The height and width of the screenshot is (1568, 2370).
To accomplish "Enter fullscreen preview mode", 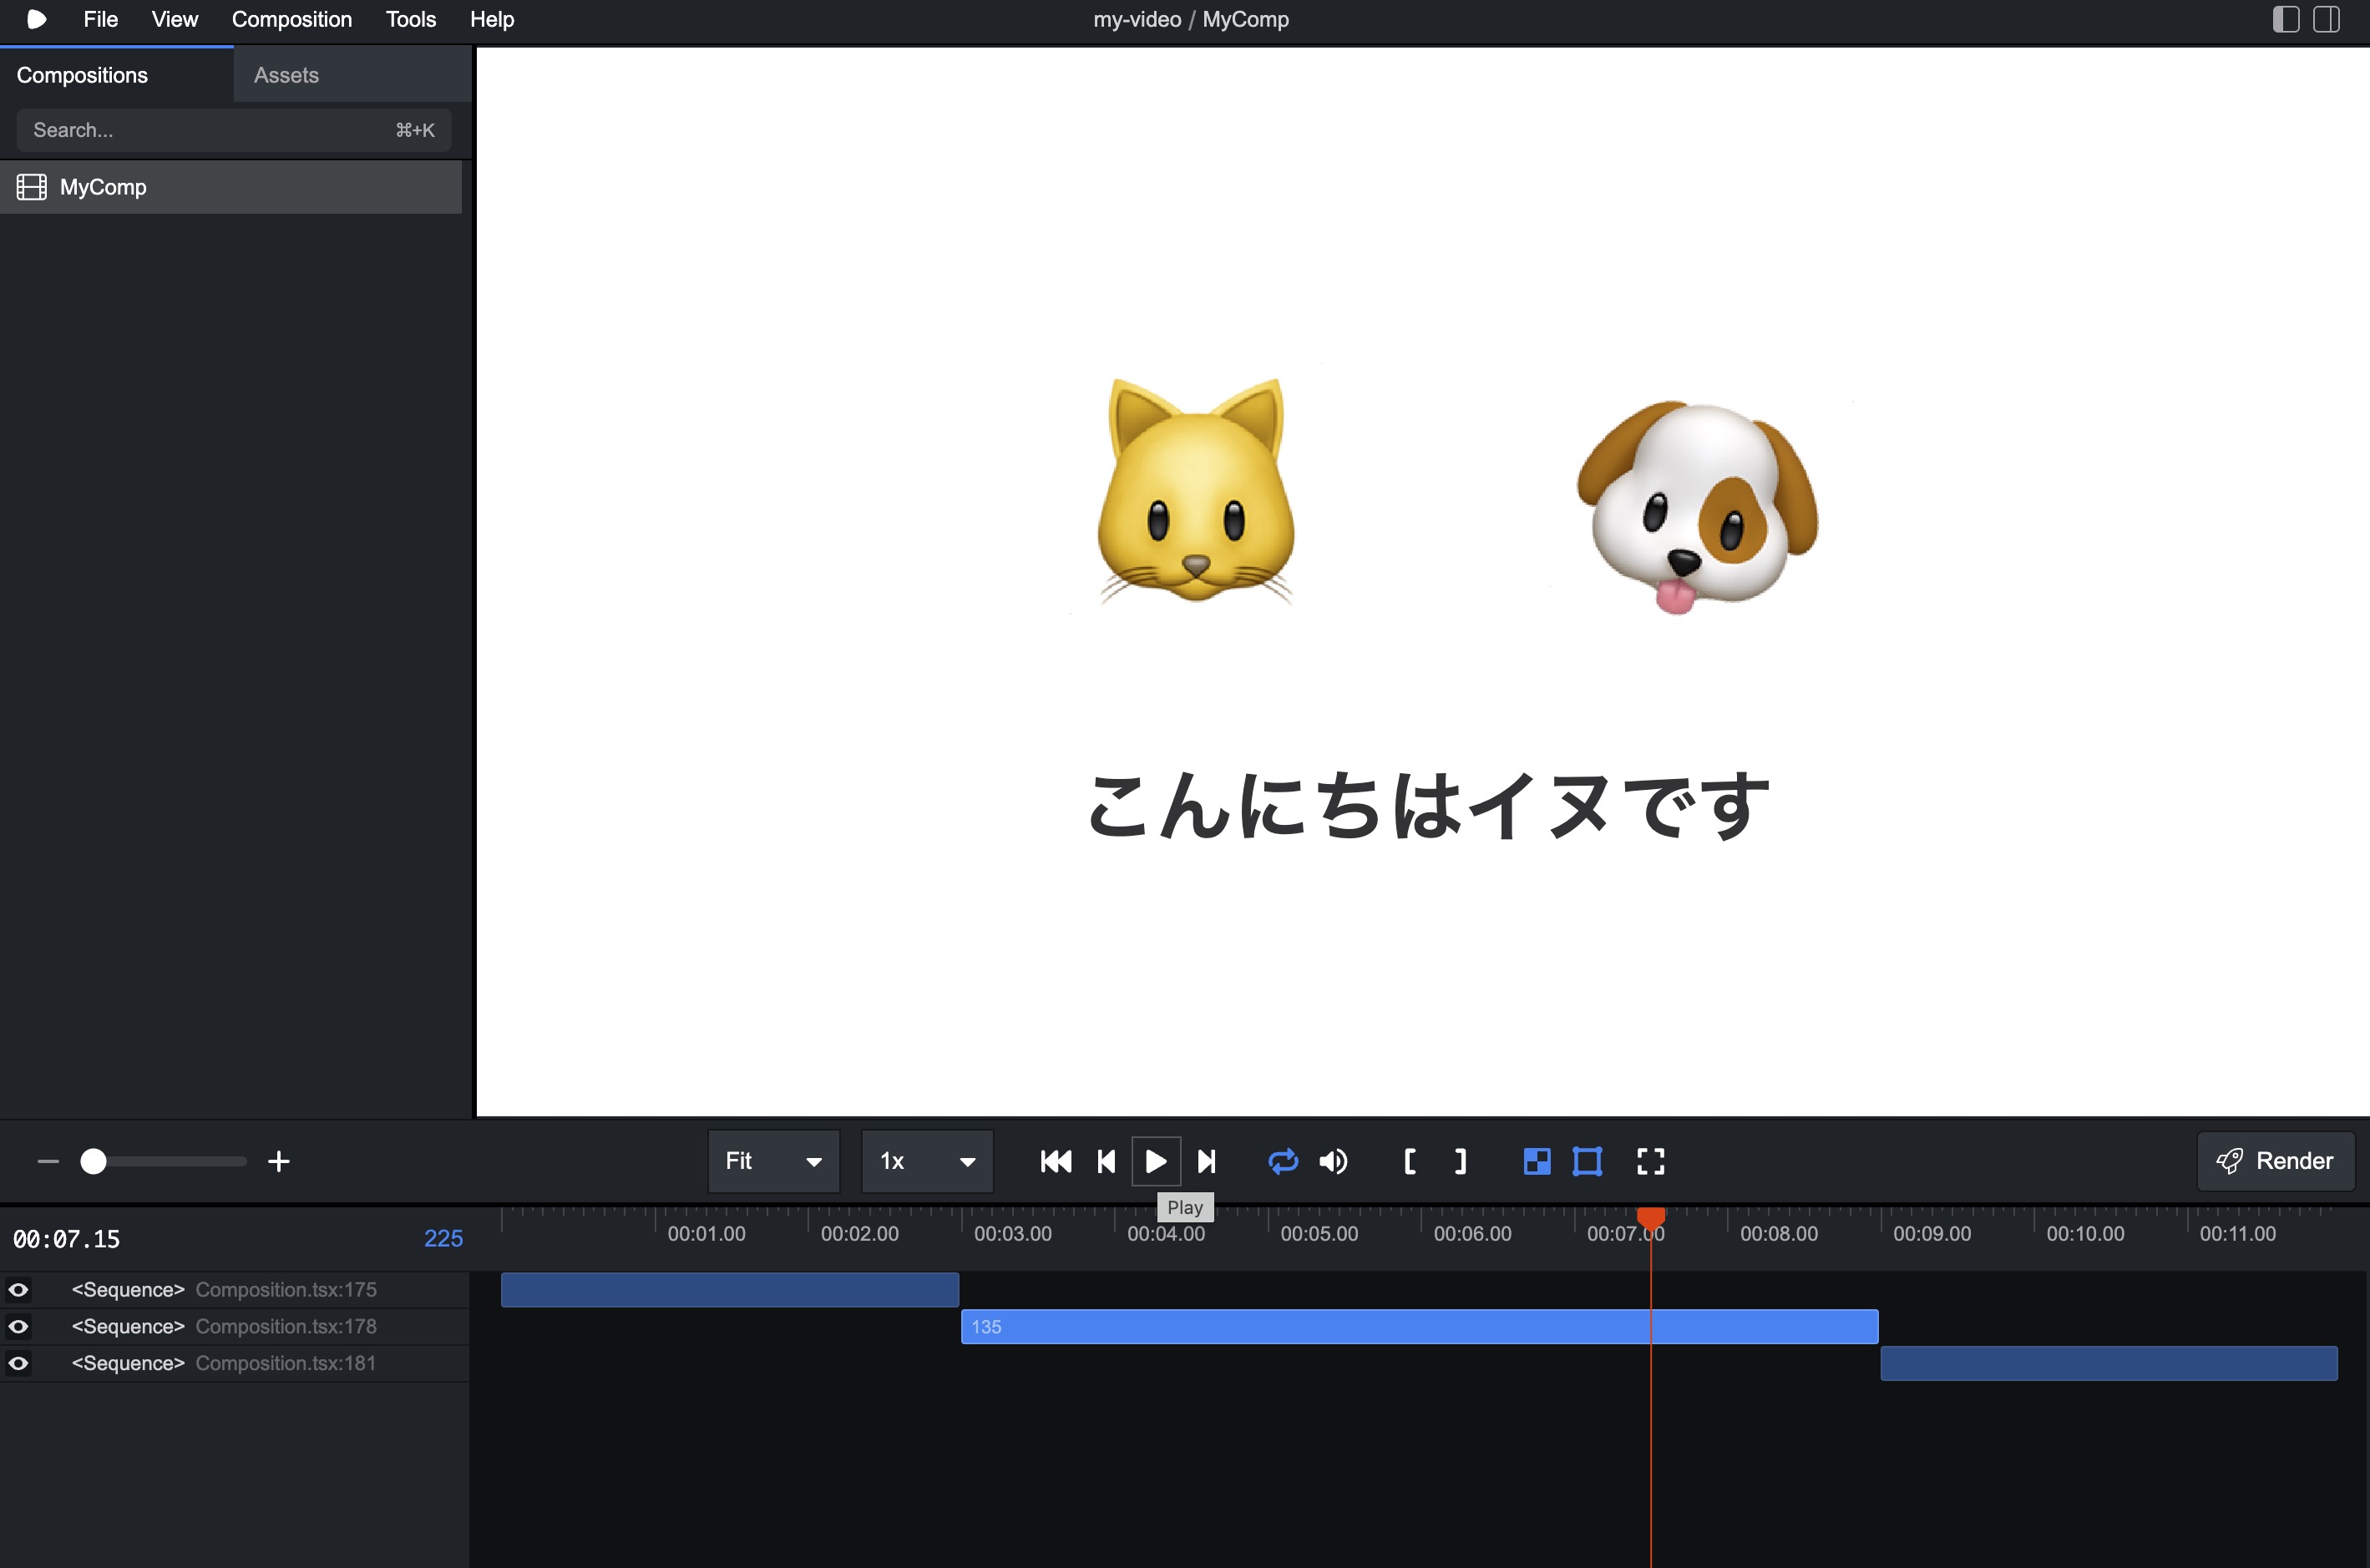I will tap(1651, 1161).
